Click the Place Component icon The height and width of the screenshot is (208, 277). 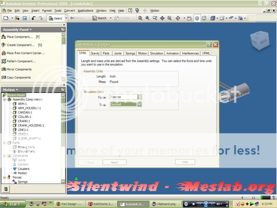4,37
